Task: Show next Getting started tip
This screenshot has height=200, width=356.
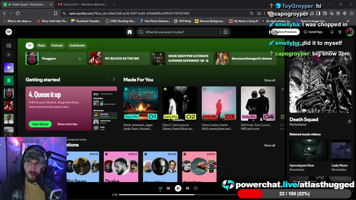Action: [x=114, y=79]
